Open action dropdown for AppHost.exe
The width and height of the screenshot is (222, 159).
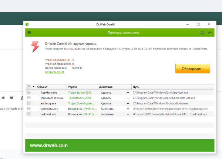pyautogui.click(x=128, y=93)
